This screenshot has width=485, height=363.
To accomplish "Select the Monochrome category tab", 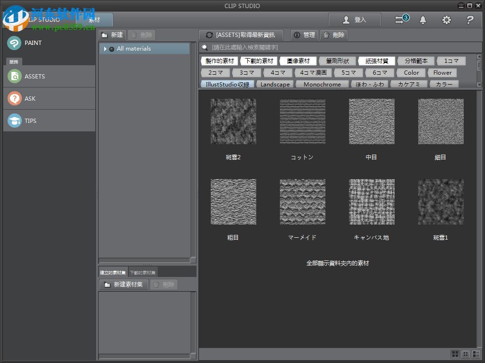I will coord(322,84).
